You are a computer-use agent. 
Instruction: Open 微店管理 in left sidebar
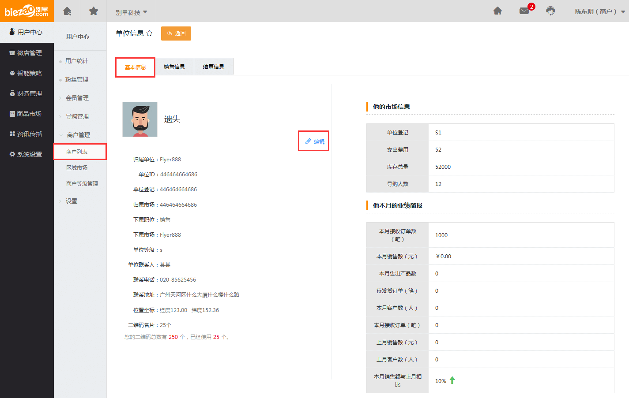point(27,53)
